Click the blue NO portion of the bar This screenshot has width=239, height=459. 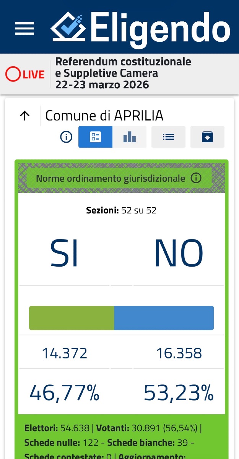(x=164, y=318)
